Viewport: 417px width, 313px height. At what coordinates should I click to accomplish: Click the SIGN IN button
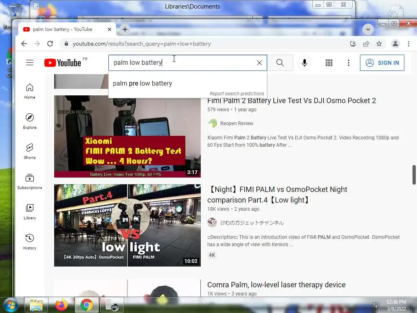click(382, 63)
